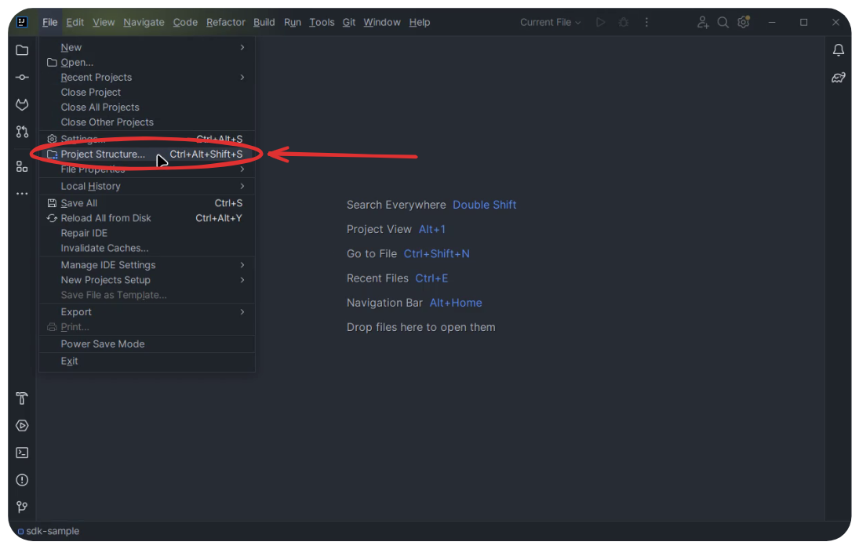
Task: Expand the Export submenu
Action: (x=147, y=312)
